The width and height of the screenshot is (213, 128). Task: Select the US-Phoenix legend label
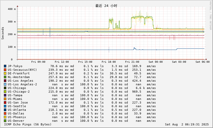(x=17, y=117)
